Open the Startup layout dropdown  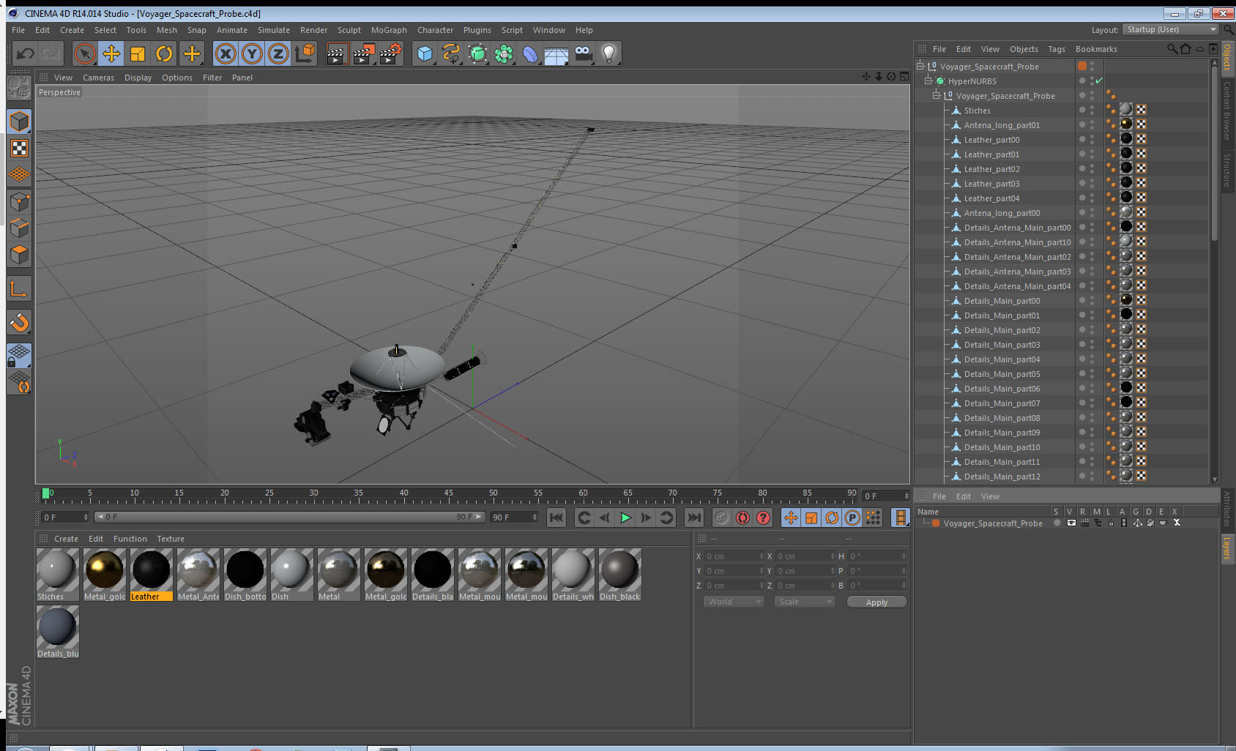point(1171,29)
